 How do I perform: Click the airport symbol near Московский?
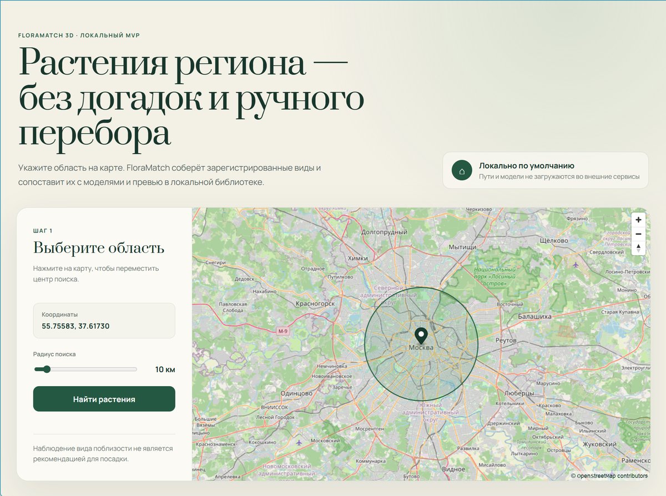click(x=300, y=442)
